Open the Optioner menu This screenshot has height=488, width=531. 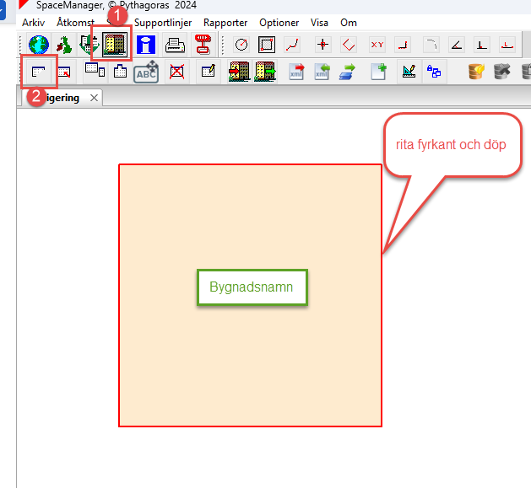(279, 23)
